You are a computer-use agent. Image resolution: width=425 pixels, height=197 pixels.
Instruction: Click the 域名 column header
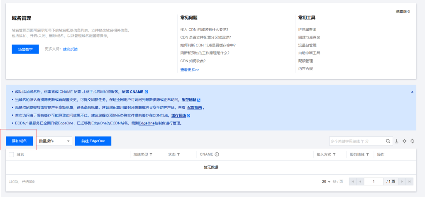pos(20,154)
